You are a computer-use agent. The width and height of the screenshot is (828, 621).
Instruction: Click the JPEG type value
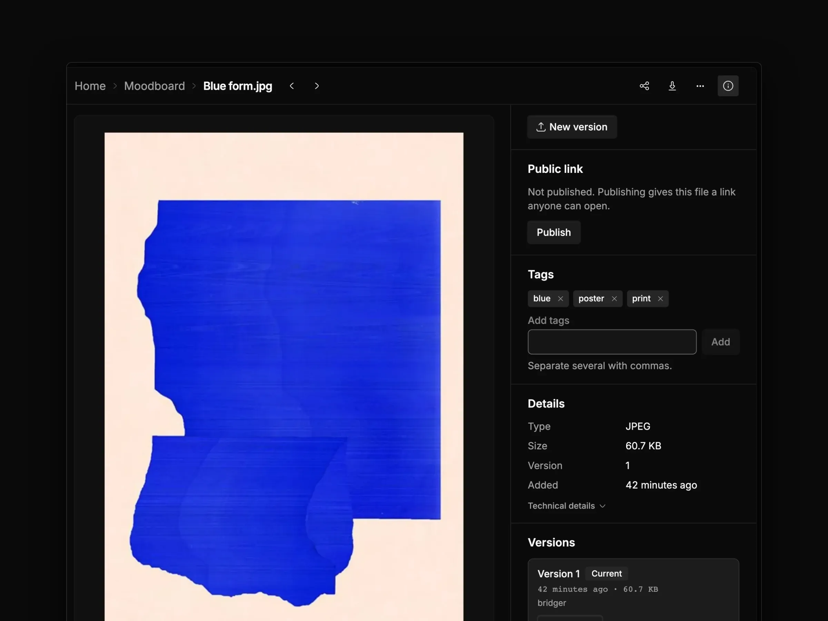point(638,426)
